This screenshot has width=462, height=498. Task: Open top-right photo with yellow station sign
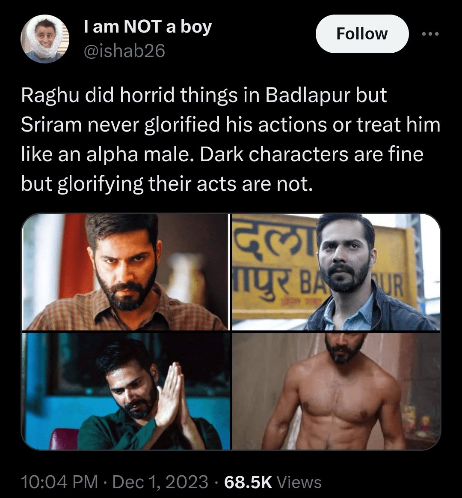click(336, 272)
